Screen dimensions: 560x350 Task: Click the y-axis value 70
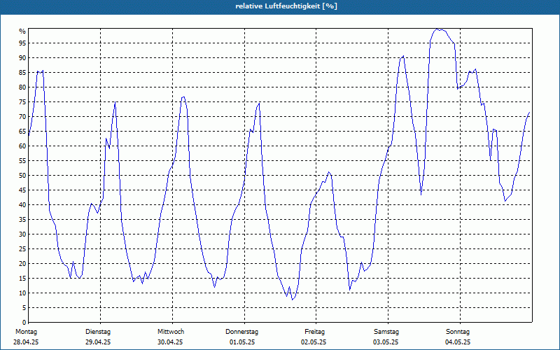[x=22, y=117]
